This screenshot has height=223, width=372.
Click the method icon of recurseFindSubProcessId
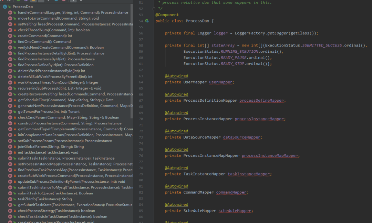(x=10, y=88)
